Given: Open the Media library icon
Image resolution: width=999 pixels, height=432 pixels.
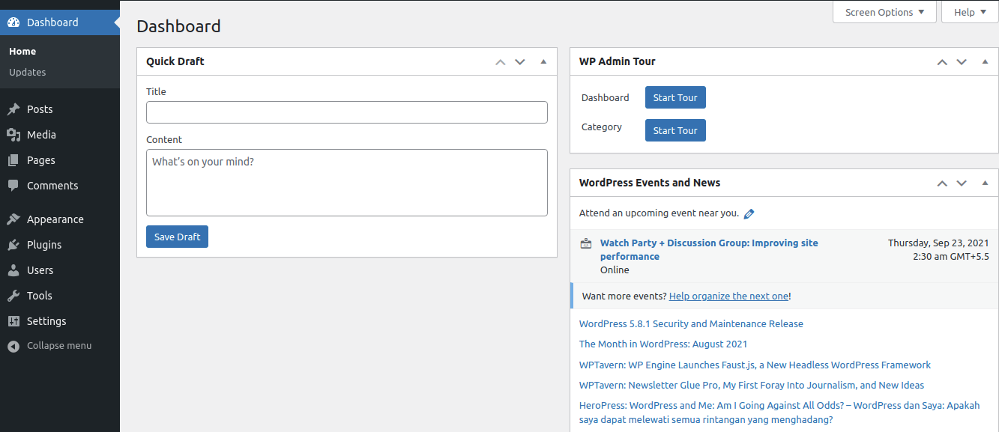Looking at the screenshot, I should (x=13, y=135).
